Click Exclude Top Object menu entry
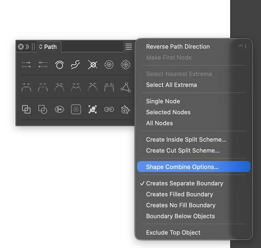The height and width of the screenshot is (248, 261). (173, 233)
